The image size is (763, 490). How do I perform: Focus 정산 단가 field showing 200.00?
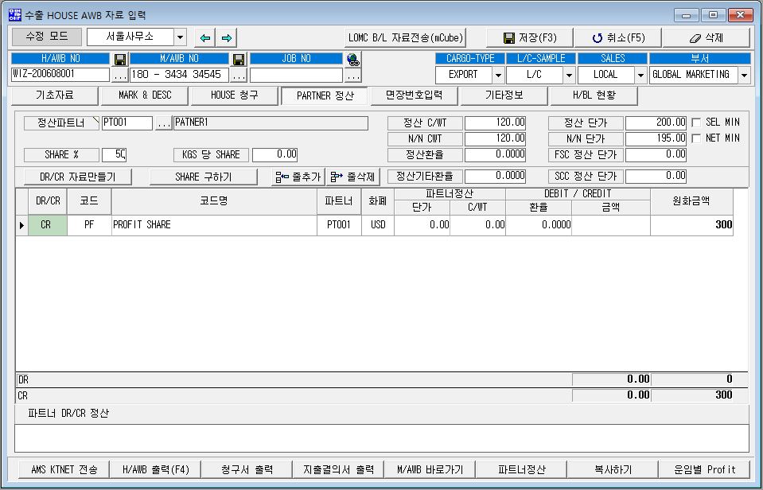[x=656, y=122]
